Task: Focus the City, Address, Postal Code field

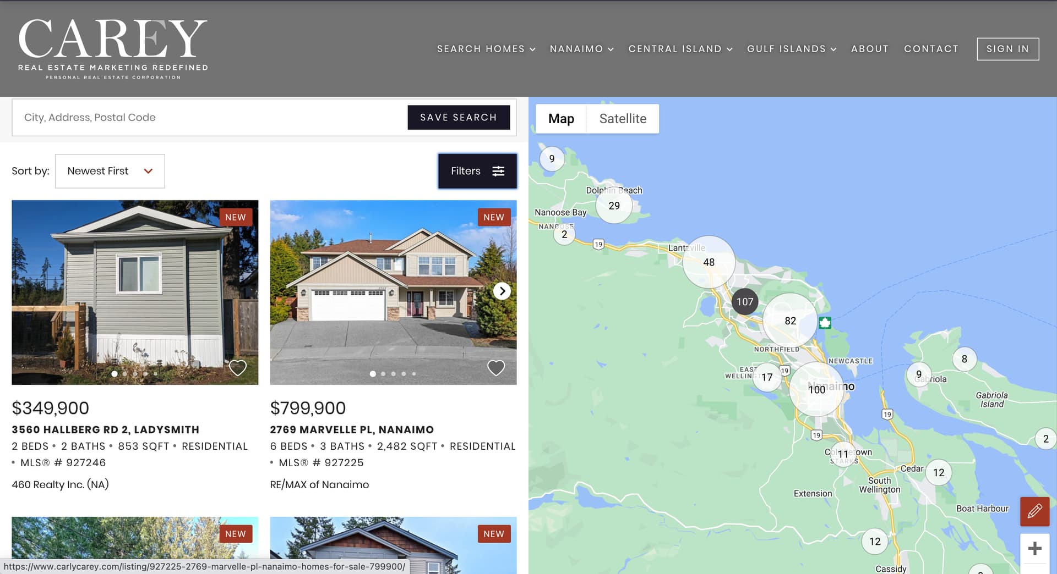Action: (209, 117)
